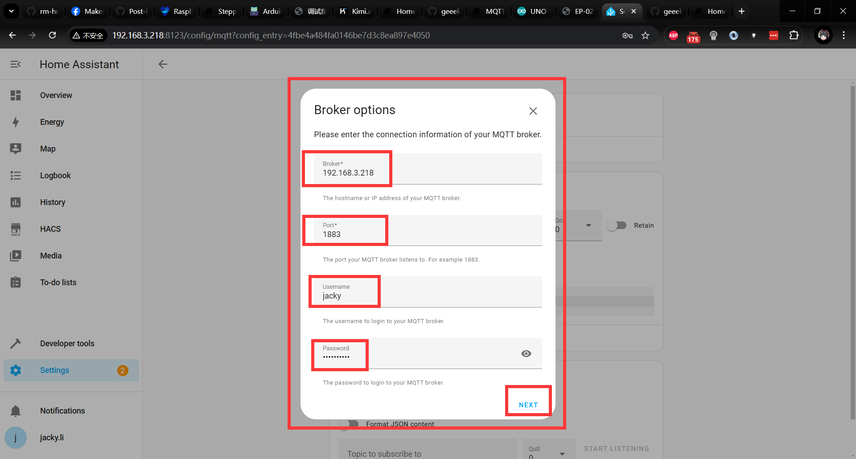This screenshot has height=459, width=856.
Task: Reload the current page
Action: click(x=52, y=35)
